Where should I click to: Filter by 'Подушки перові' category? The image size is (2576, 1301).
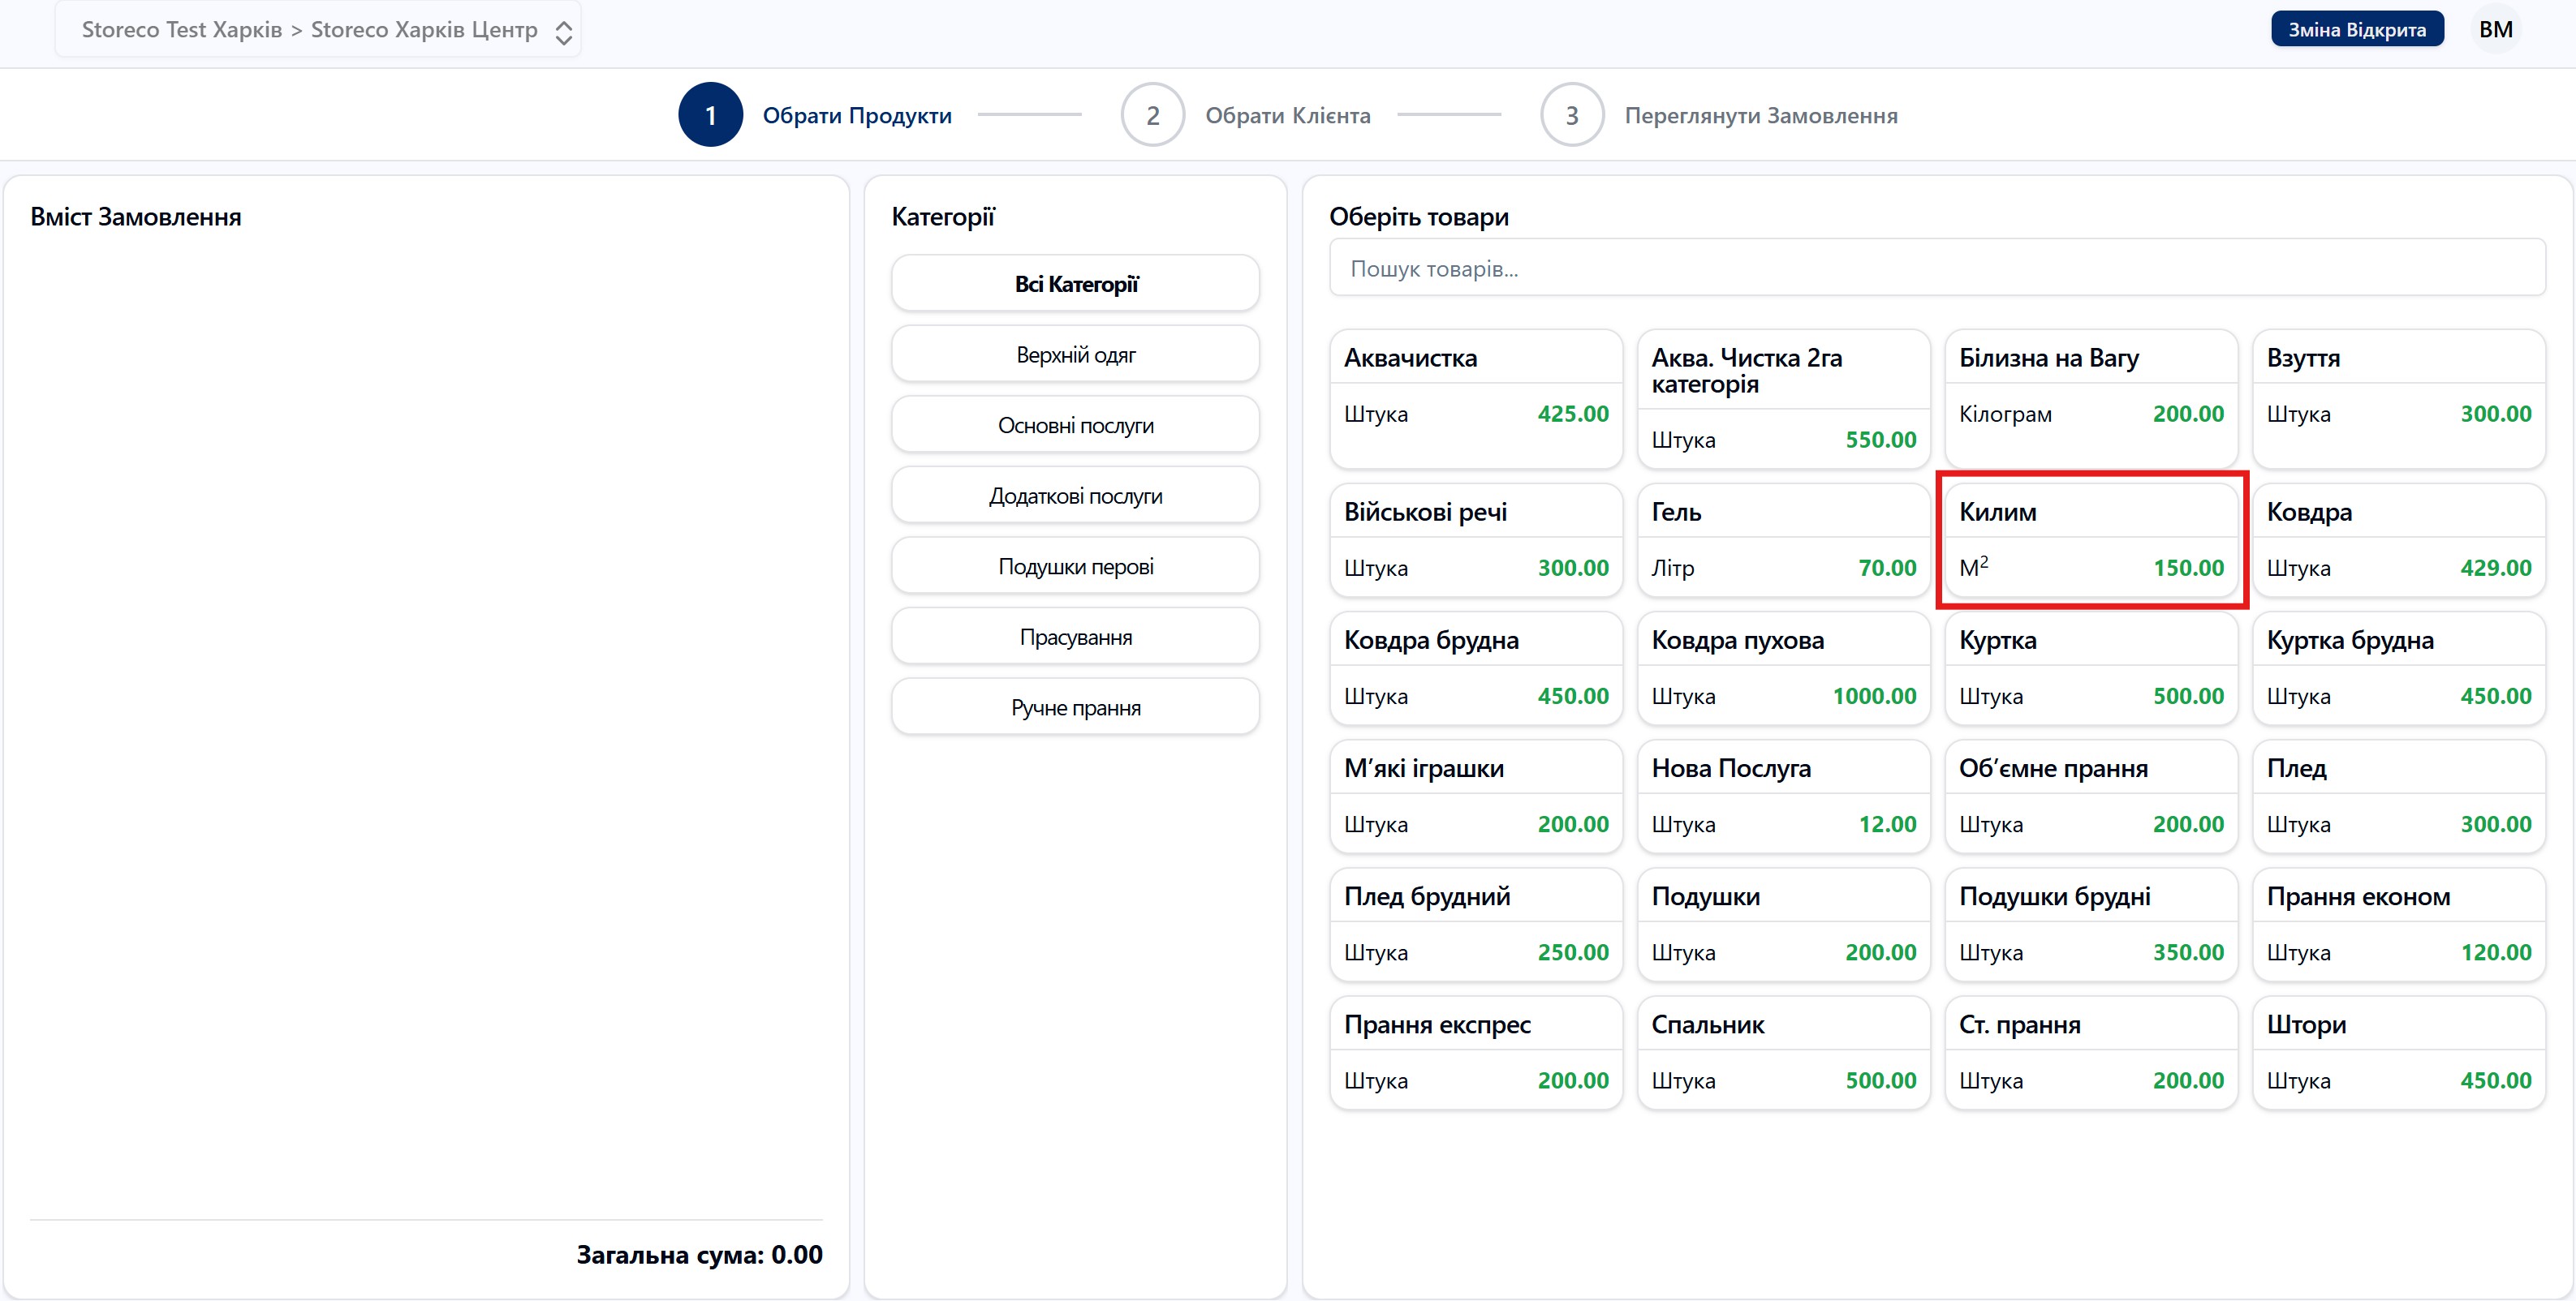point(1075,567)
